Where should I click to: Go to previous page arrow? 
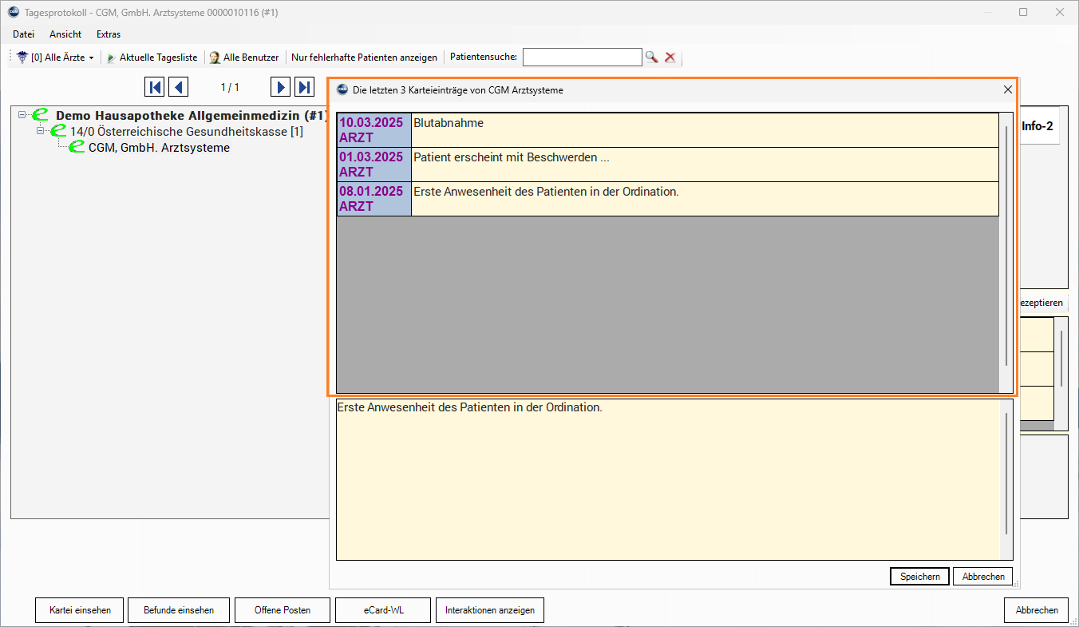point(179,87)
